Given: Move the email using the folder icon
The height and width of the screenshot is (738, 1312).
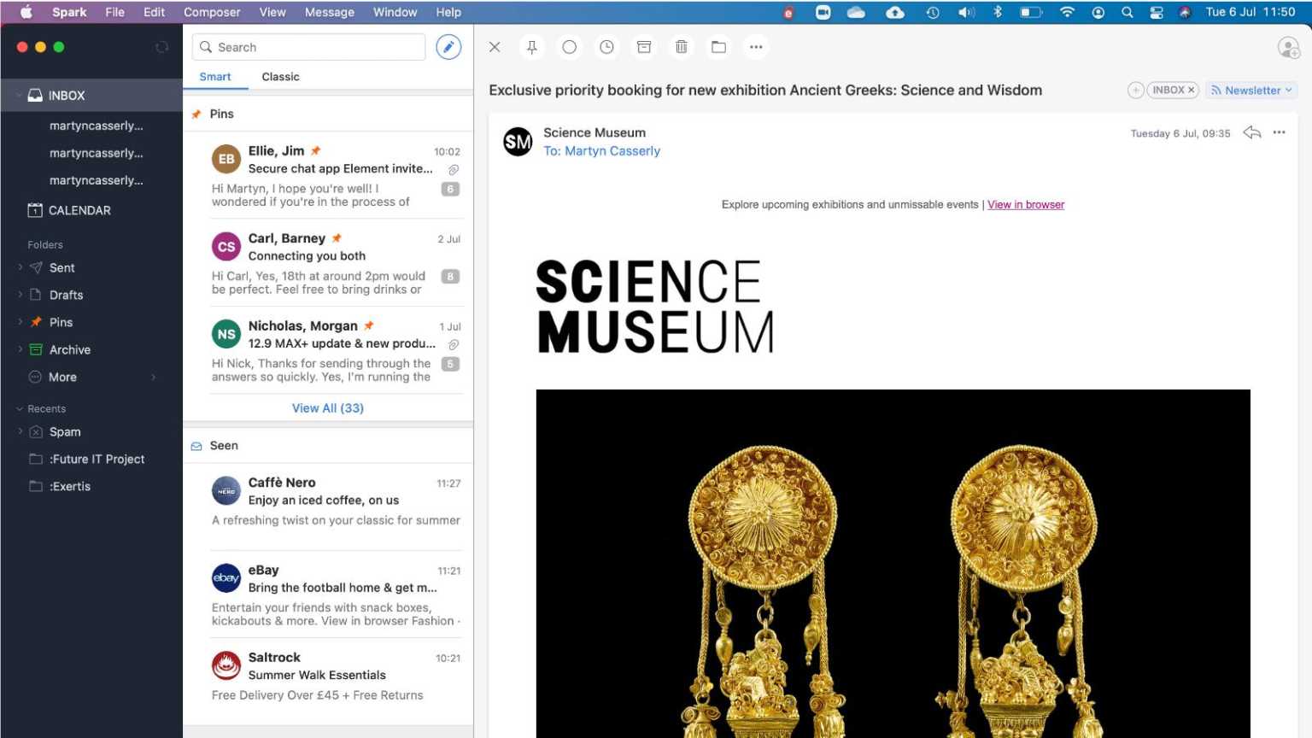Looking at the screenshot, I should (x=718, y=47).
